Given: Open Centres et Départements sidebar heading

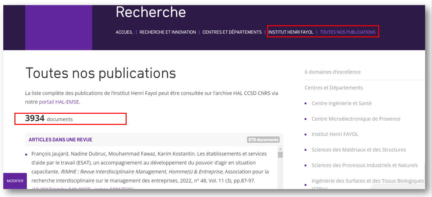Looking at the screenshot, I should [x=334, y=88].
